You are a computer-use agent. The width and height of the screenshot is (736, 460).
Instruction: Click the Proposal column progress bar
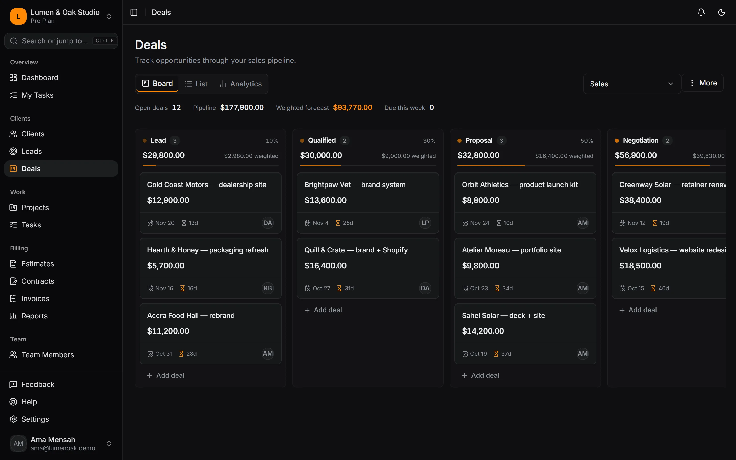pyautogui.click(x=525, y=166)
